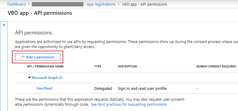Open the User.Read permission
The width and height of the screenshot is (238, 111).
click(x=44, y=88)
